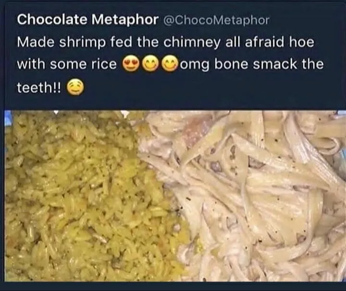Click the word 'omg' in the tweet
This screenshot has height=291, width=346.
195,65
